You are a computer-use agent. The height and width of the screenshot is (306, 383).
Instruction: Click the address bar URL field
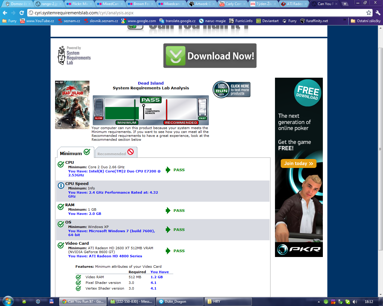(197, 13)
